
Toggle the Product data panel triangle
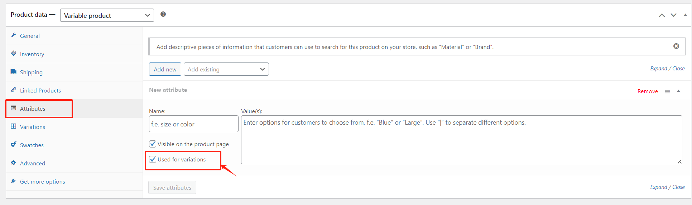click(685, 15)
